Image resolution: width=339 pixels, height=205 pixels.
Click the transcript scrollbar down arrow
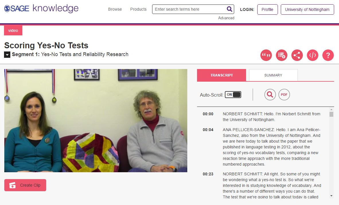click(x=331, y=196)
